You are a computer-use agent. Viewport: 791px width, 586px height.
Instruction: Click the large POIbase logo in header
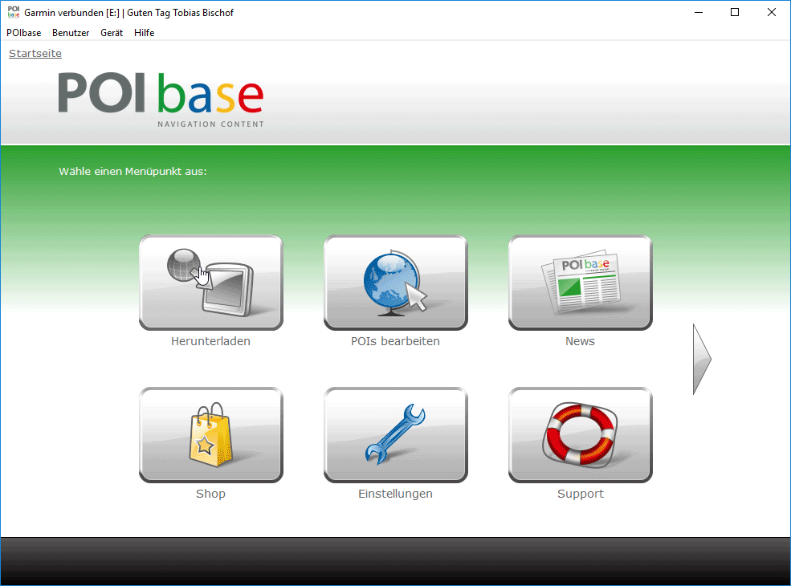click(161, 99)
